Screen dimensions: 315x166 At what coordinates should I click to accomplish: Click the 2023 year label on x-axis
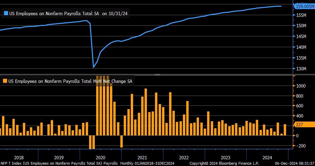click(x=225, y=158)
